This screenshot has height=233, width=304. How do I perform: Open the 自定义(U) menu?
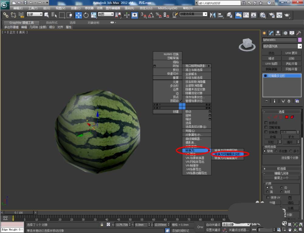[x=146, y=8]
